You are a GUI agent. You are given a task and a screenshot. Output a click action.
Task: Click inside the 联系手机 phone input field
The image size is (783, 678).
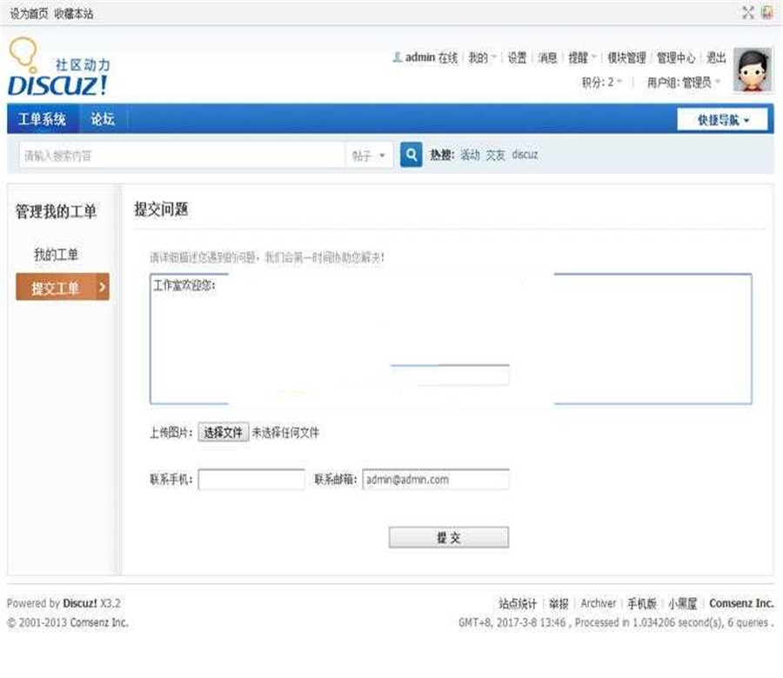[x=251, y=479]
